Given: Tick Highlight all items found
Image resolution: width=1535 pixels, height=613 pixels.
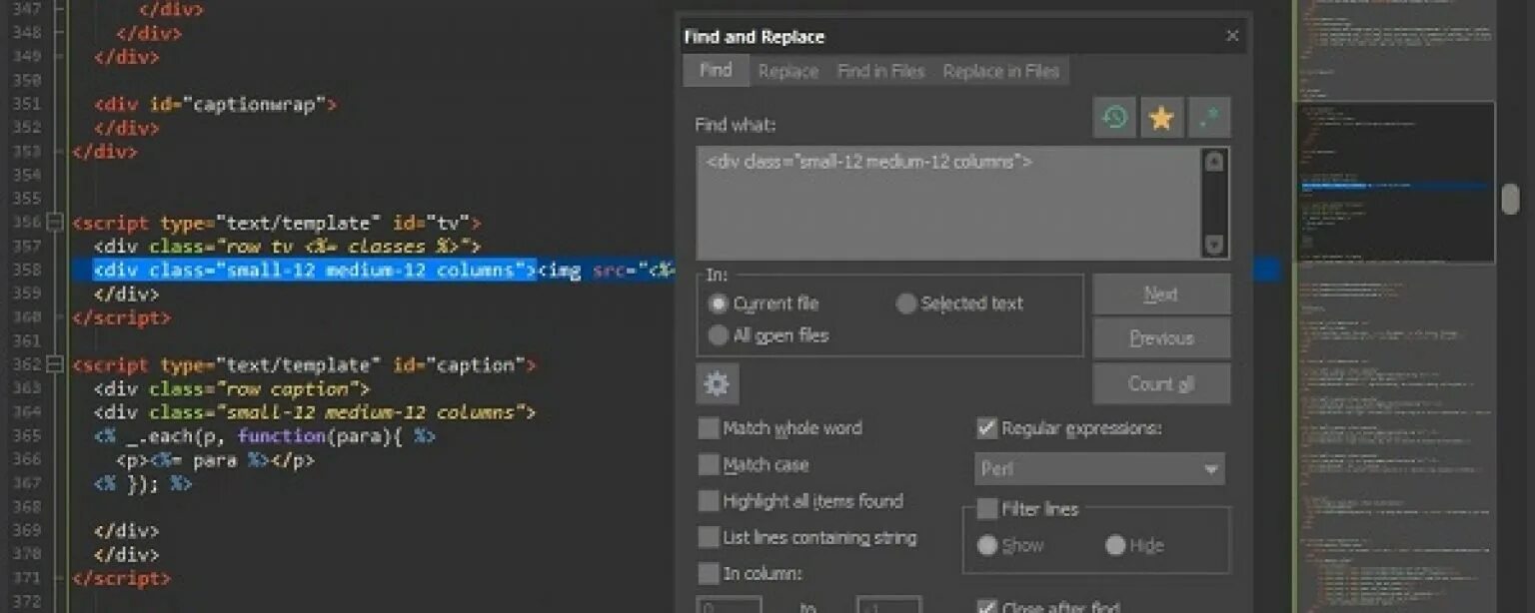Looking at the screenshot, I should [709, 501].
